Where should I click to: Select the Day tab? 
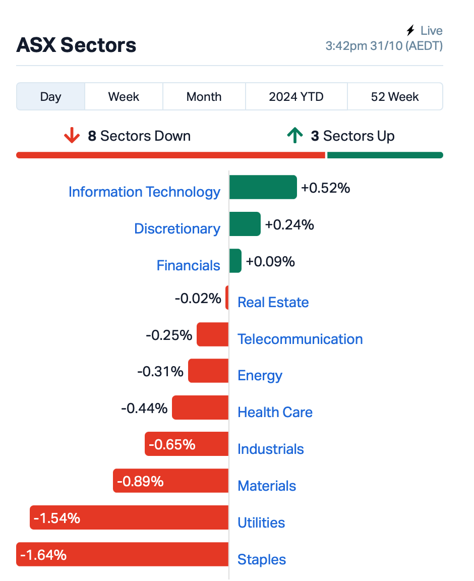(x=51, y=96)
